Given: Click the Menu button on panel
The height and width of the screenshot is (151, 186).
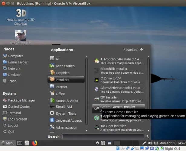Looking at the screenshot, I should click(8, 143).
